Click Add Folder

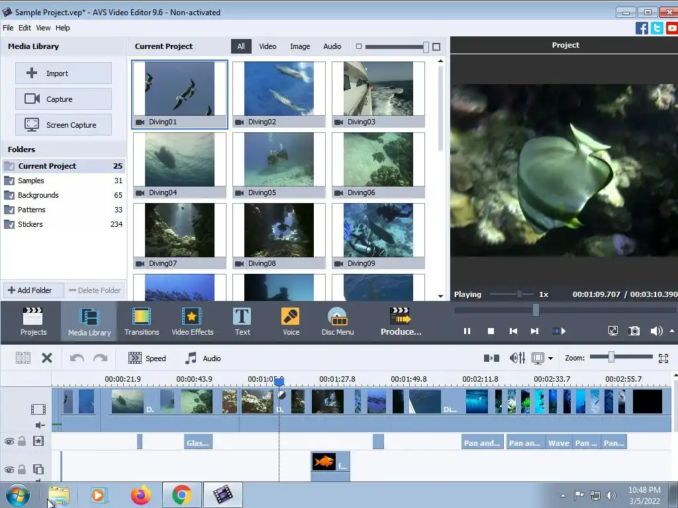[33, 290]
